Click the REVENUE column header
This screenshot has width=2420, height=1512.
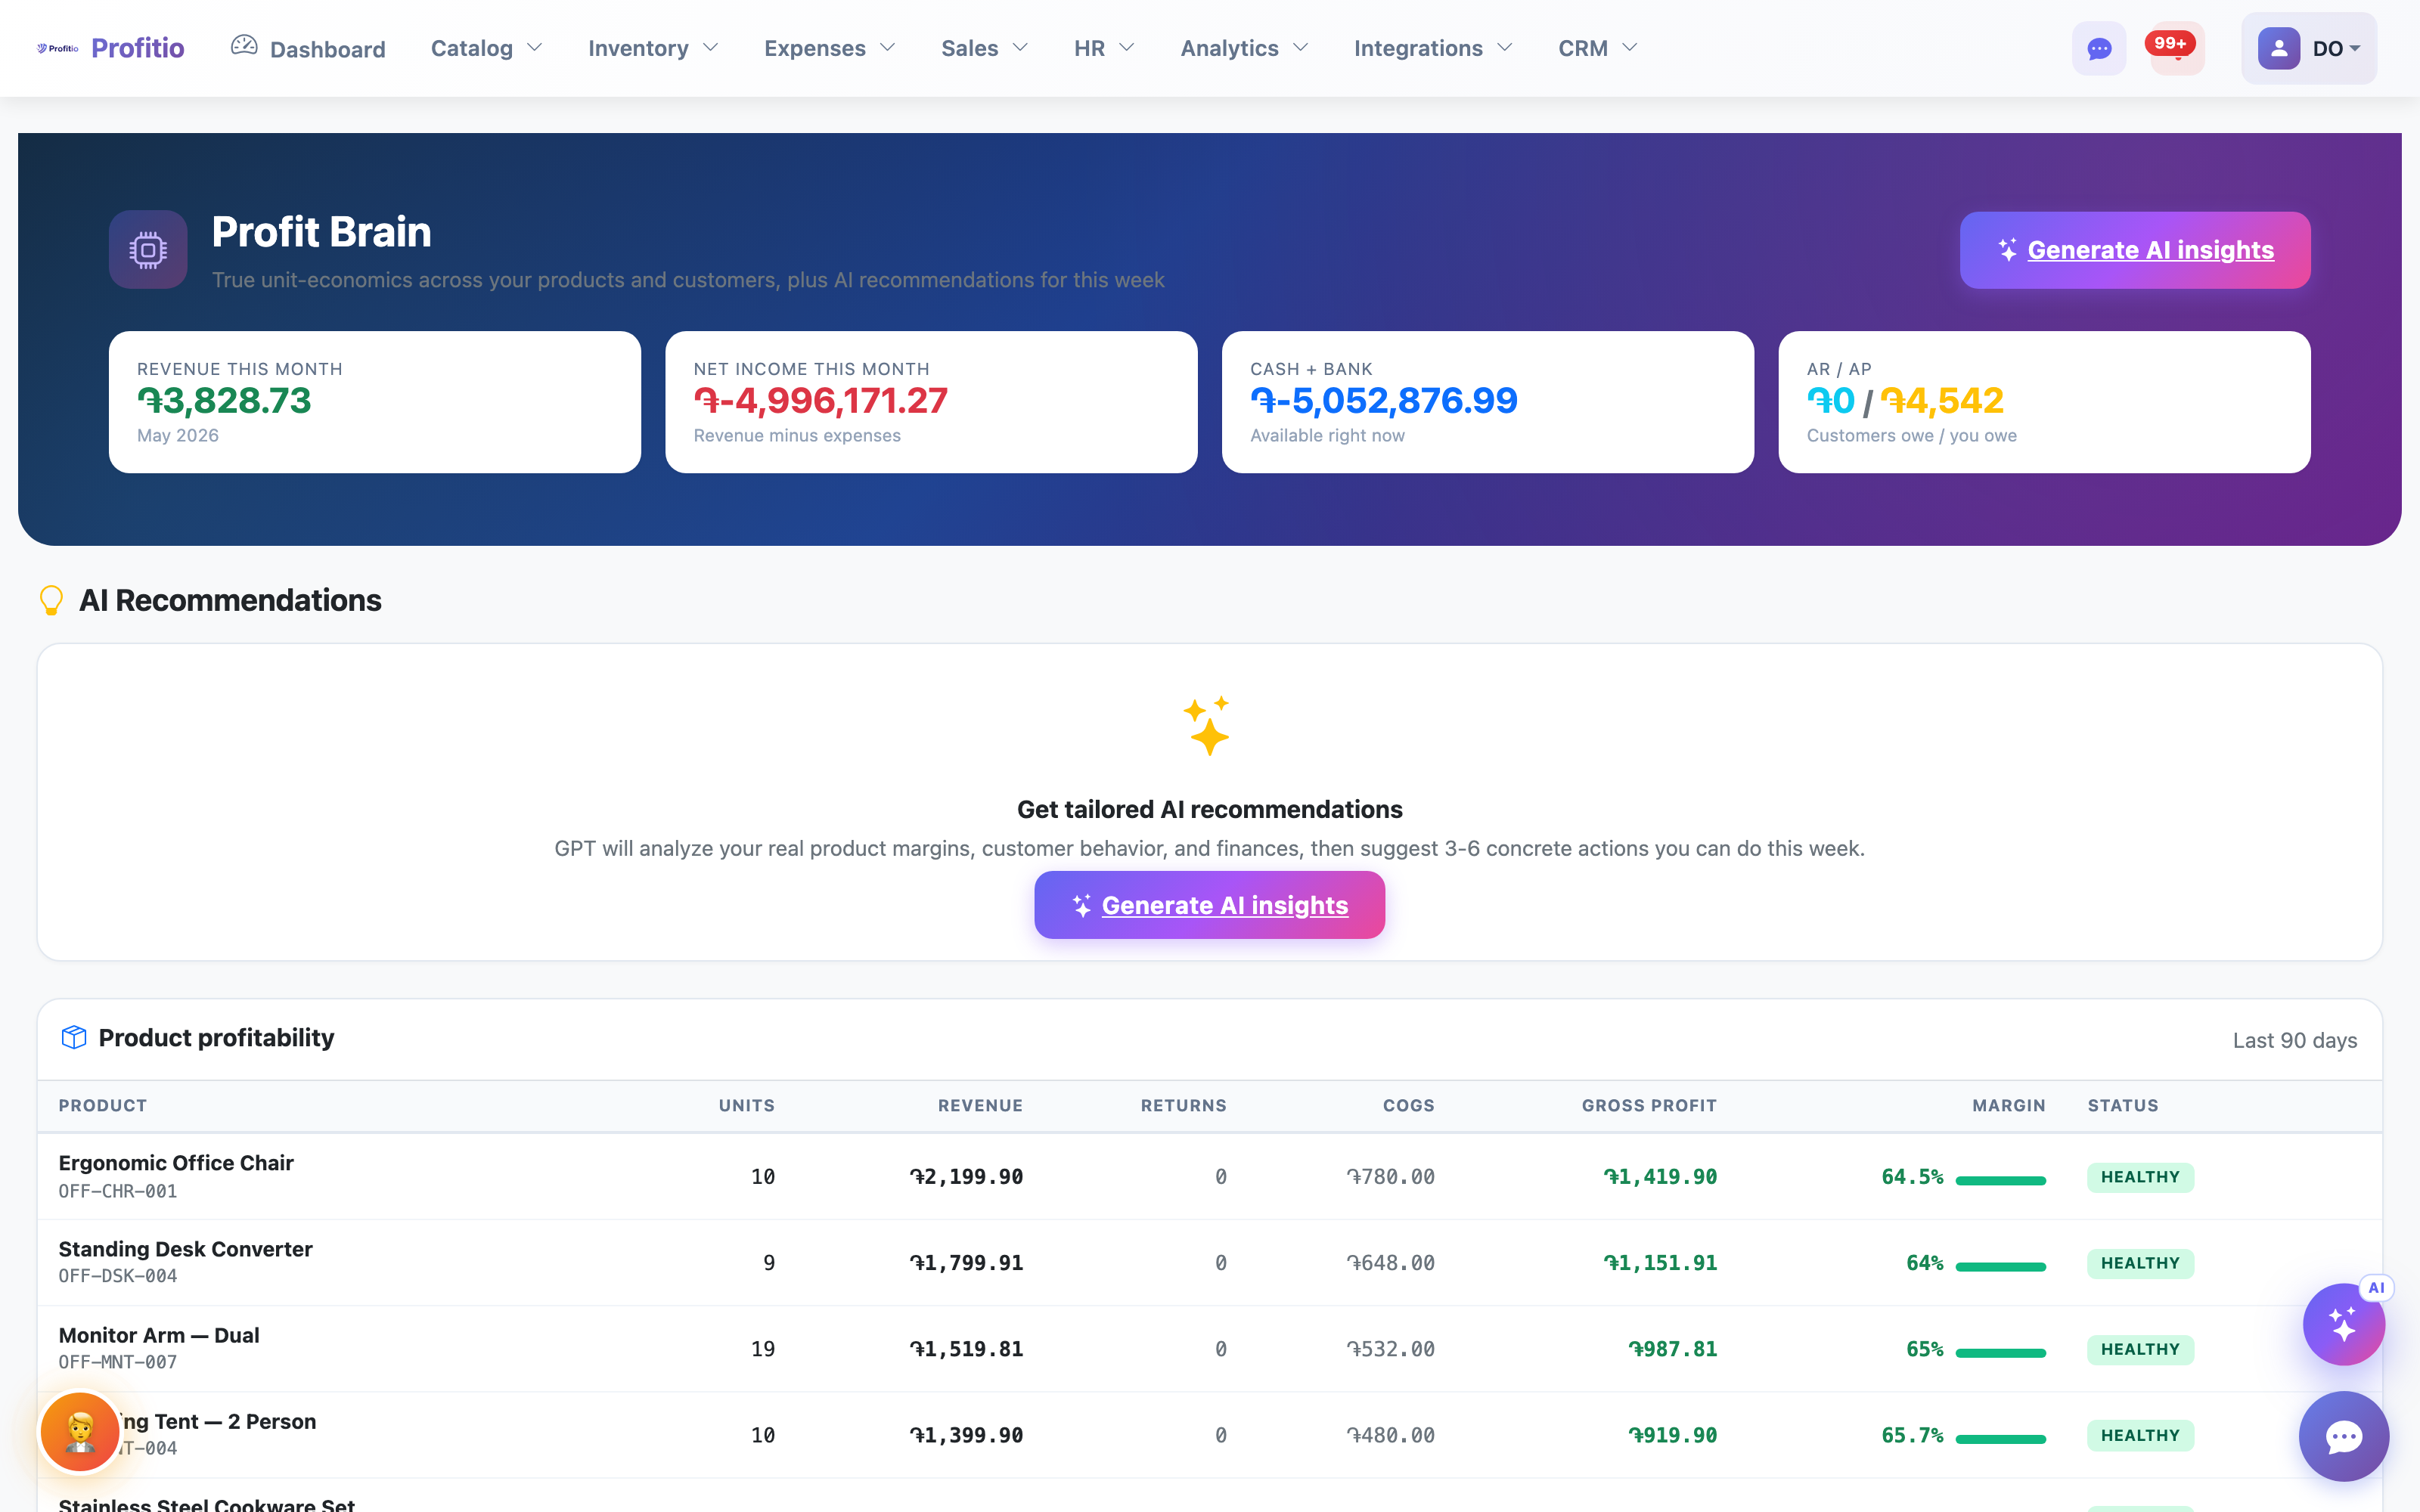point(980,1105)
